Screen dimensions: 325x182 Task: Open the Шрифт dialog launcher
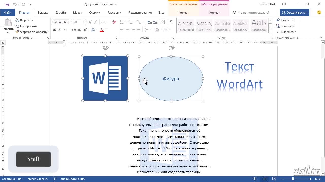(116, 38)
